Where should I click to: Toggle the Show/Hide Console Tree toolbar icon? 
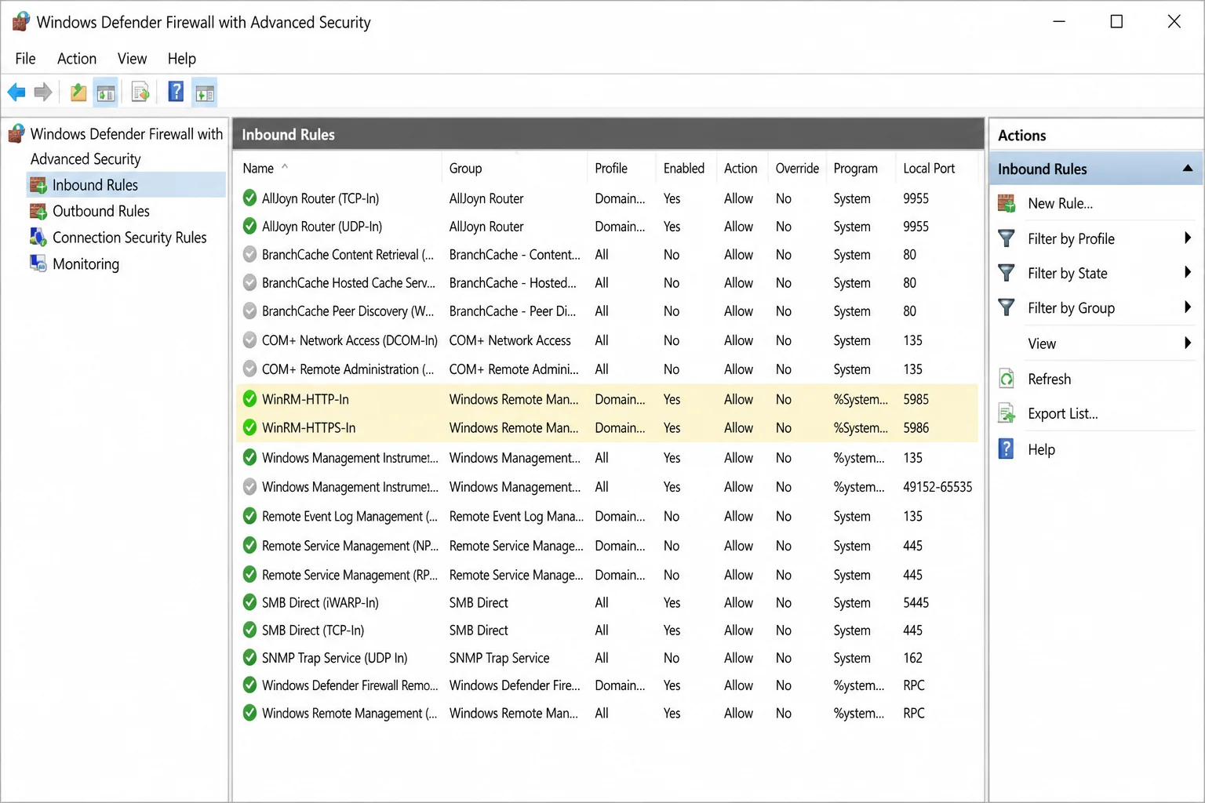pos(106,93)
